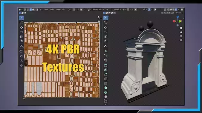Select the 3D Cursor tool in viewport

[106, 22]
